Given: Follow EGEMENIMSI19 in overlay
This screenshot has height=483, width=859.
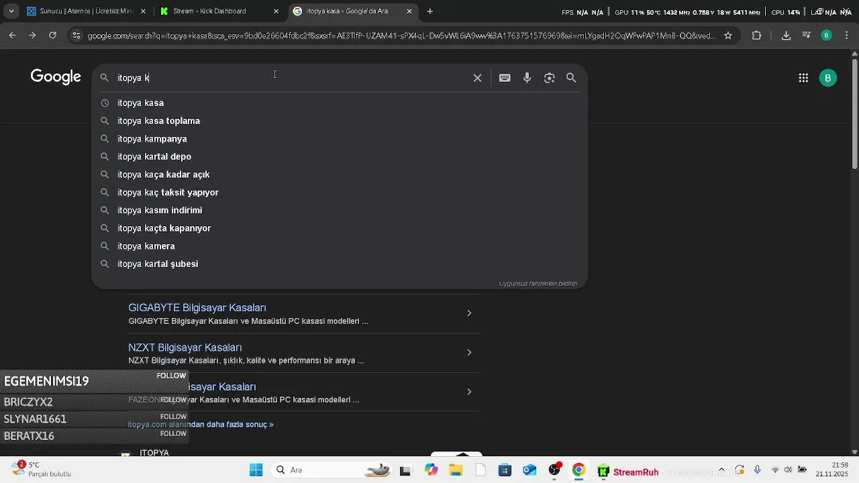Looking at the screenshot, I should point(171,376).
